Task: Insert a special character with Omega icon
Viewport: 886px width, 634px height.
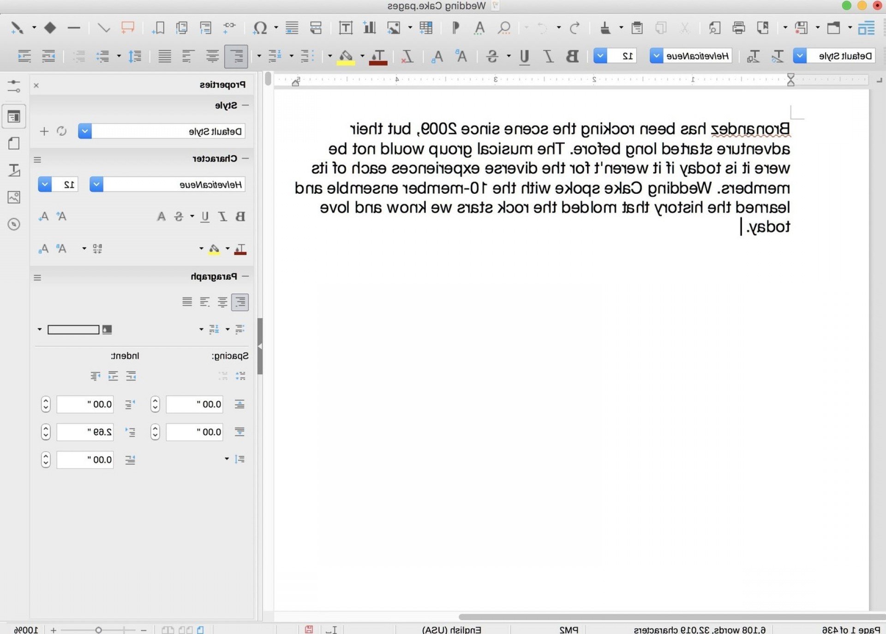Action: tap(260, 28)
